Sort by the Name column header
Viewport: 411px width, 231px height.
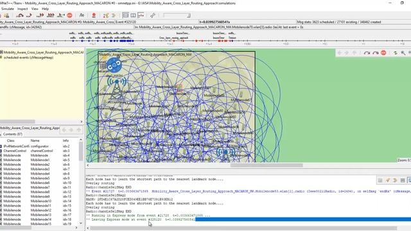click(x=35, y=141)
